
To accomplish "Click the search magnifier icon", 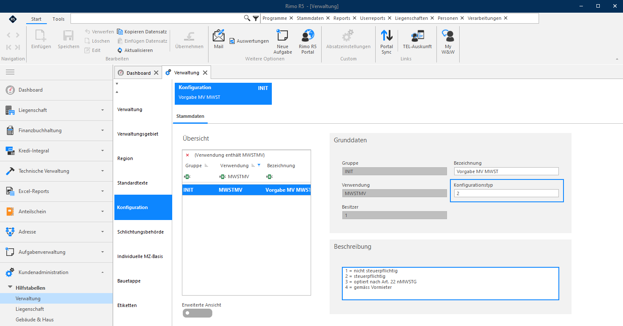I will point(247,18).
